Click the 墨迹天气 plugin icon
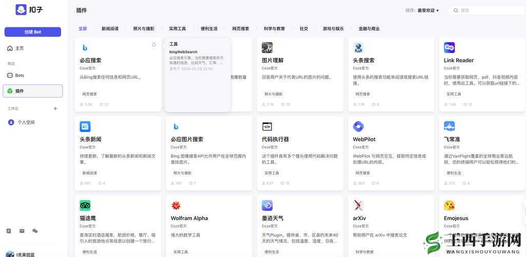Screen dimensions: 526x257 click(267, 205)
